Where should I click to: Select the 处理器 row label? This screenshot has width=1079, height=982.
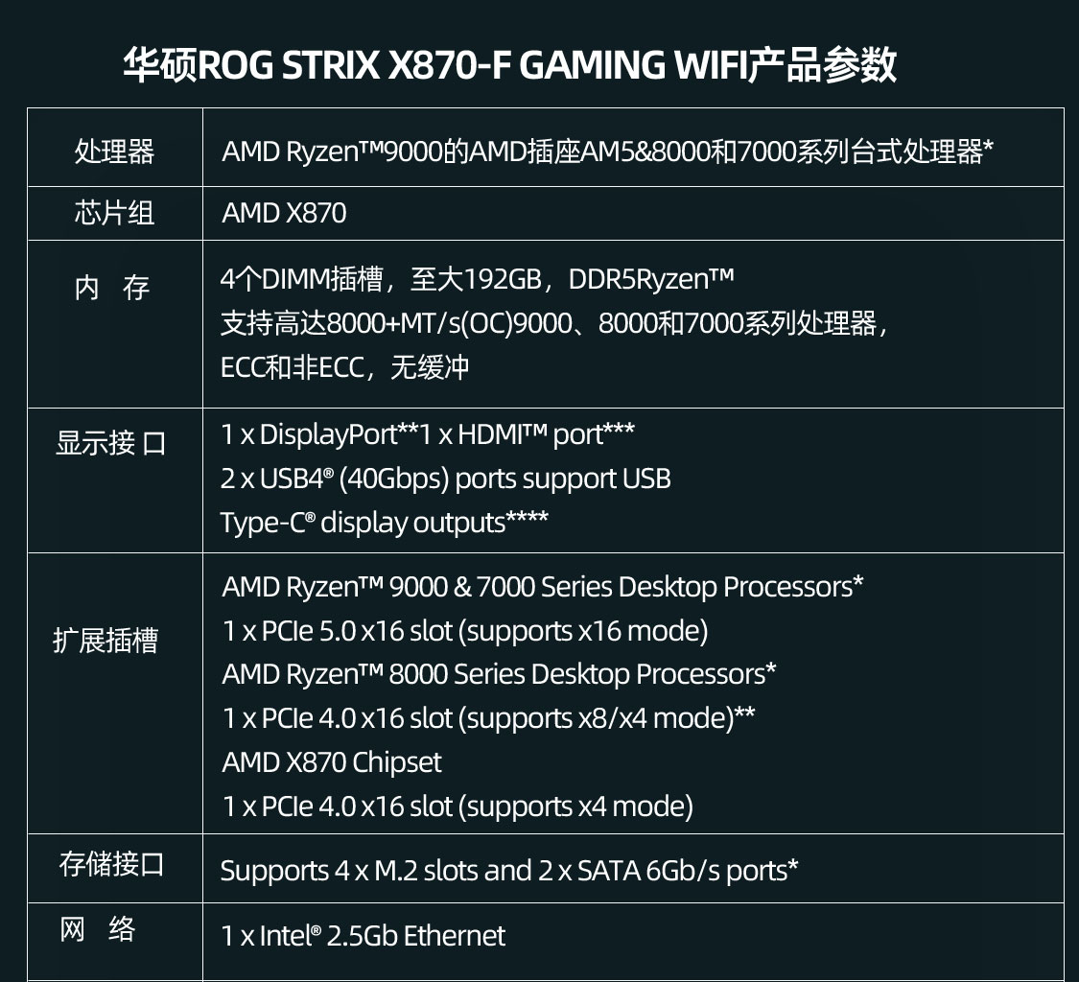pos(114,152)
